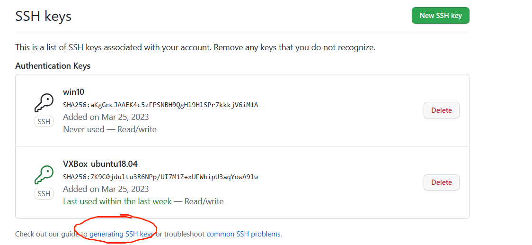The image size is (532, 245).
Task: Click the black key icon for win10
Action: 44,103
